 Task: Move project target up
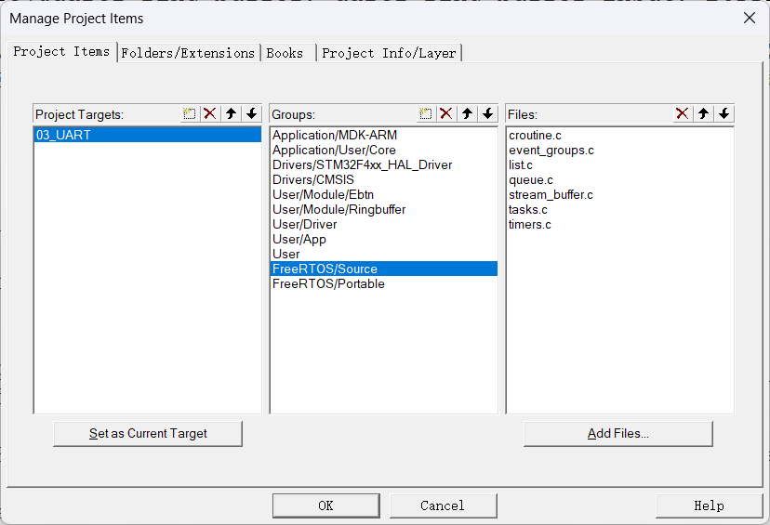click(231, 114)
